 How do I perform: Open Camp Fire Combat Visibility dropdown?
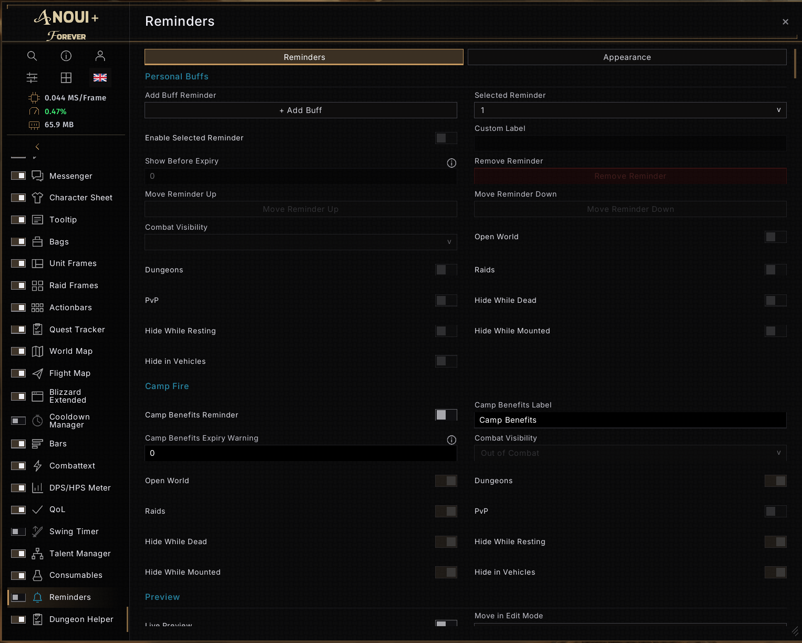tap(630, 453)
